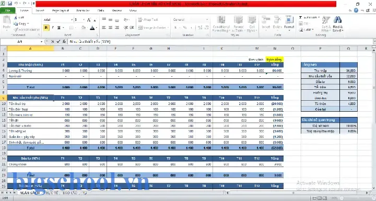This screenshot has height=201, width=376.
Task: Decrease font size with Shrink Font icon
Action: click(x=95, y=20)
